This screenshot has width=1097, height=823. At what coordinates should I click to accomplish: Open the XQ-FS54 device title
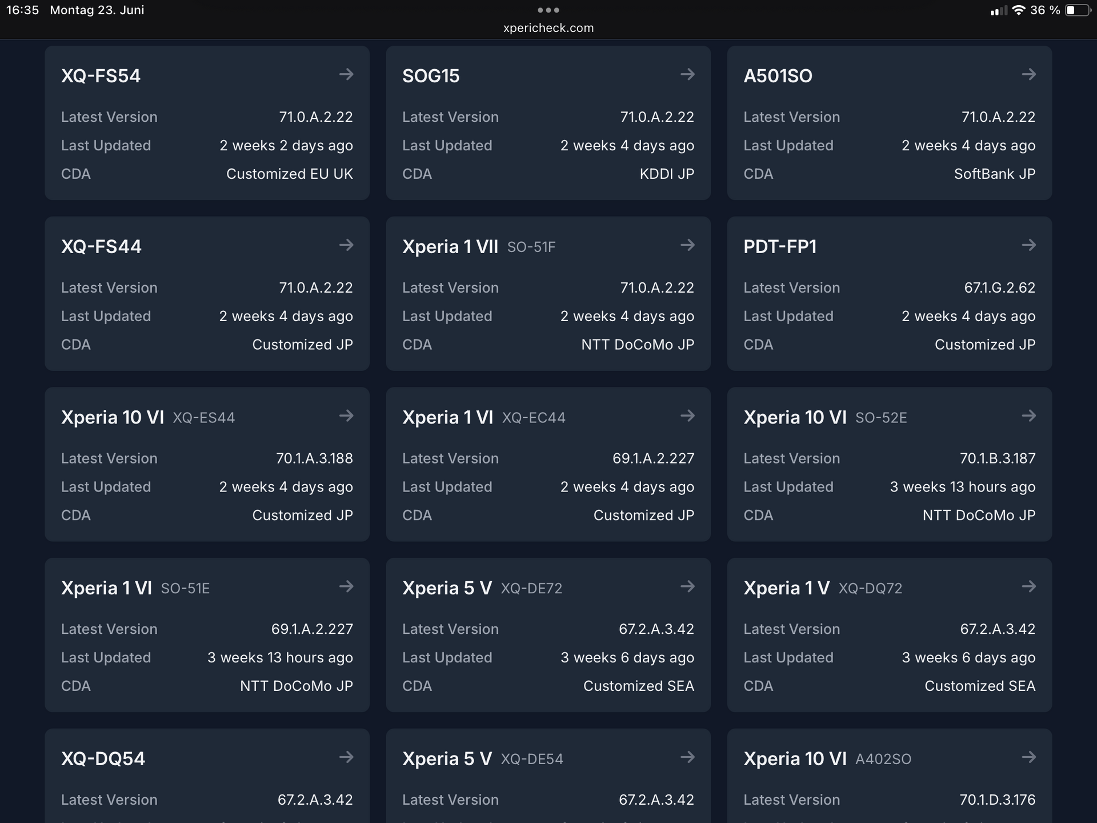[x=101, y=76]
